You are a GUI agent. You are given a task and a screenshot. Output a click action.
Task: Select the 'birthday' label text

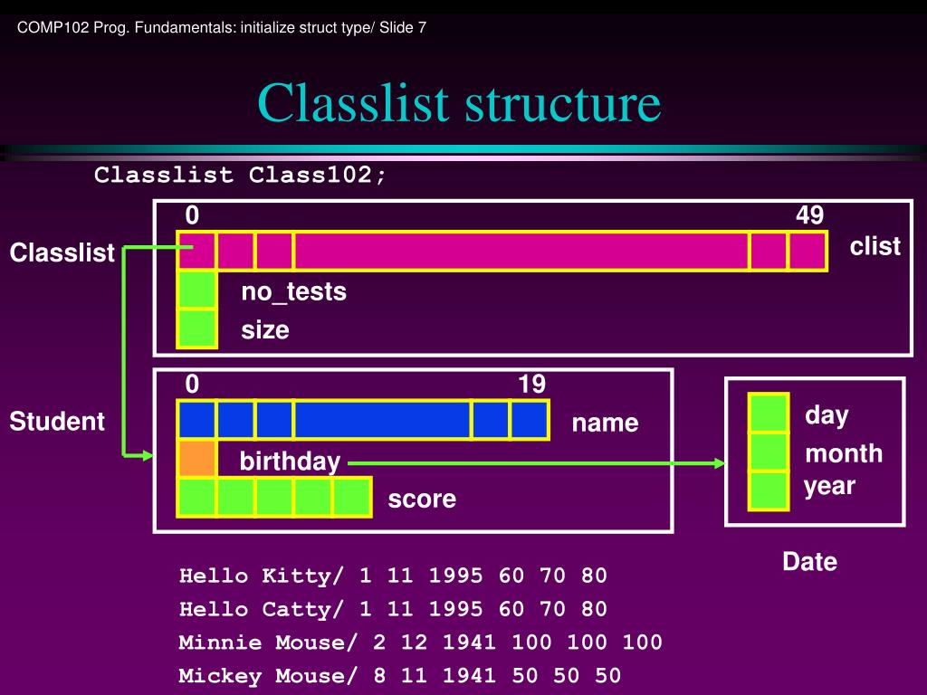(x=290, y=462)
